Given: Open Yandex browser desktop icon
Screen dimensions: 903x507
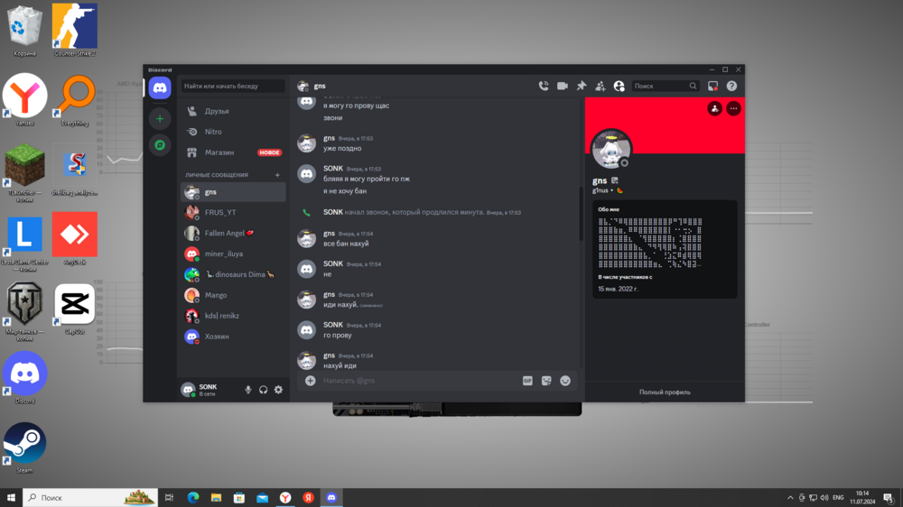Looking at the screenshot, I should click(24, 99).
